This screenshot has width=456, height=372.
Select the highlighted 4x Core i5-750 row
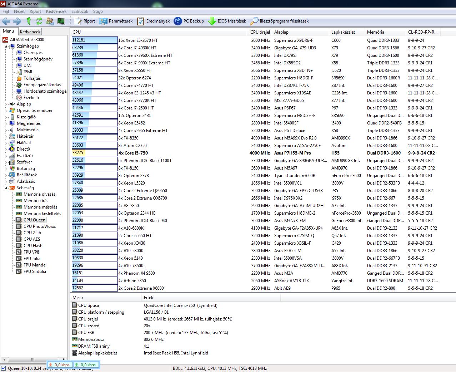(x=263, y=153)
